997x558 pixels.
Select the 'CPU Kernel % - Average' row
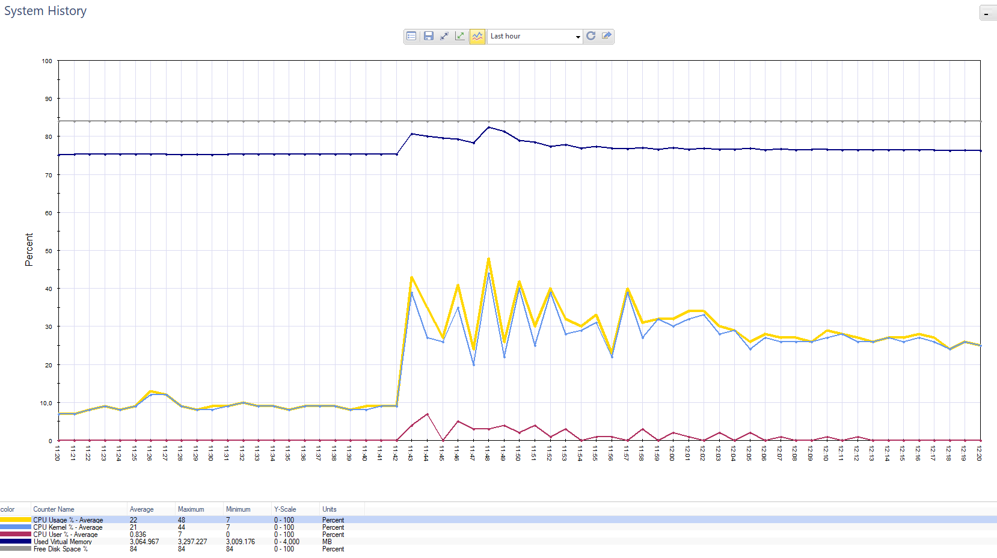pyautogui.click(x=498, y=527)
